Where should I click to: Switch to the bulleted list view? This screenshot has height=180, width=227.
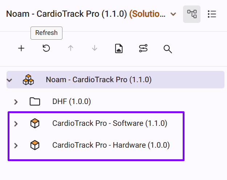(x=212, y=14)
